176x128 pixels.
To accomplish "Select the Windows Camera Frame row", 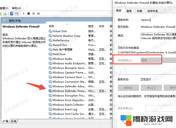I will click(80, 72).
